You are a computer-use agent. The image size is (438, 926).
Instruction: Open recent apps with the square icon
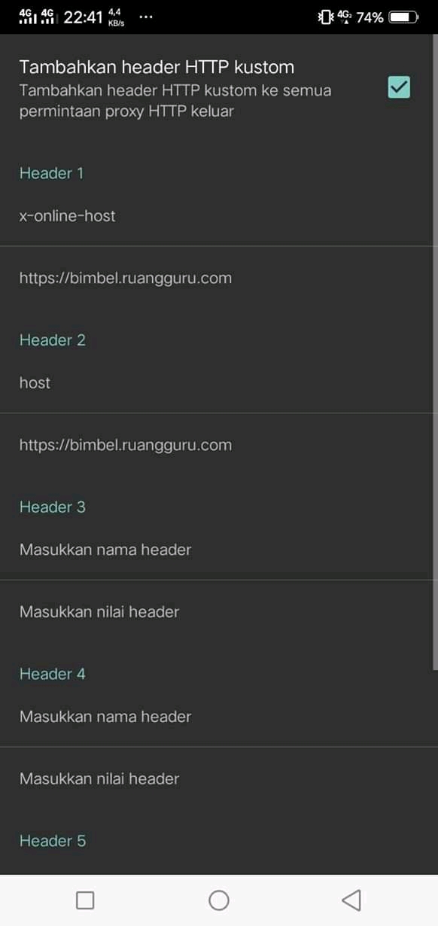(86, 900)
